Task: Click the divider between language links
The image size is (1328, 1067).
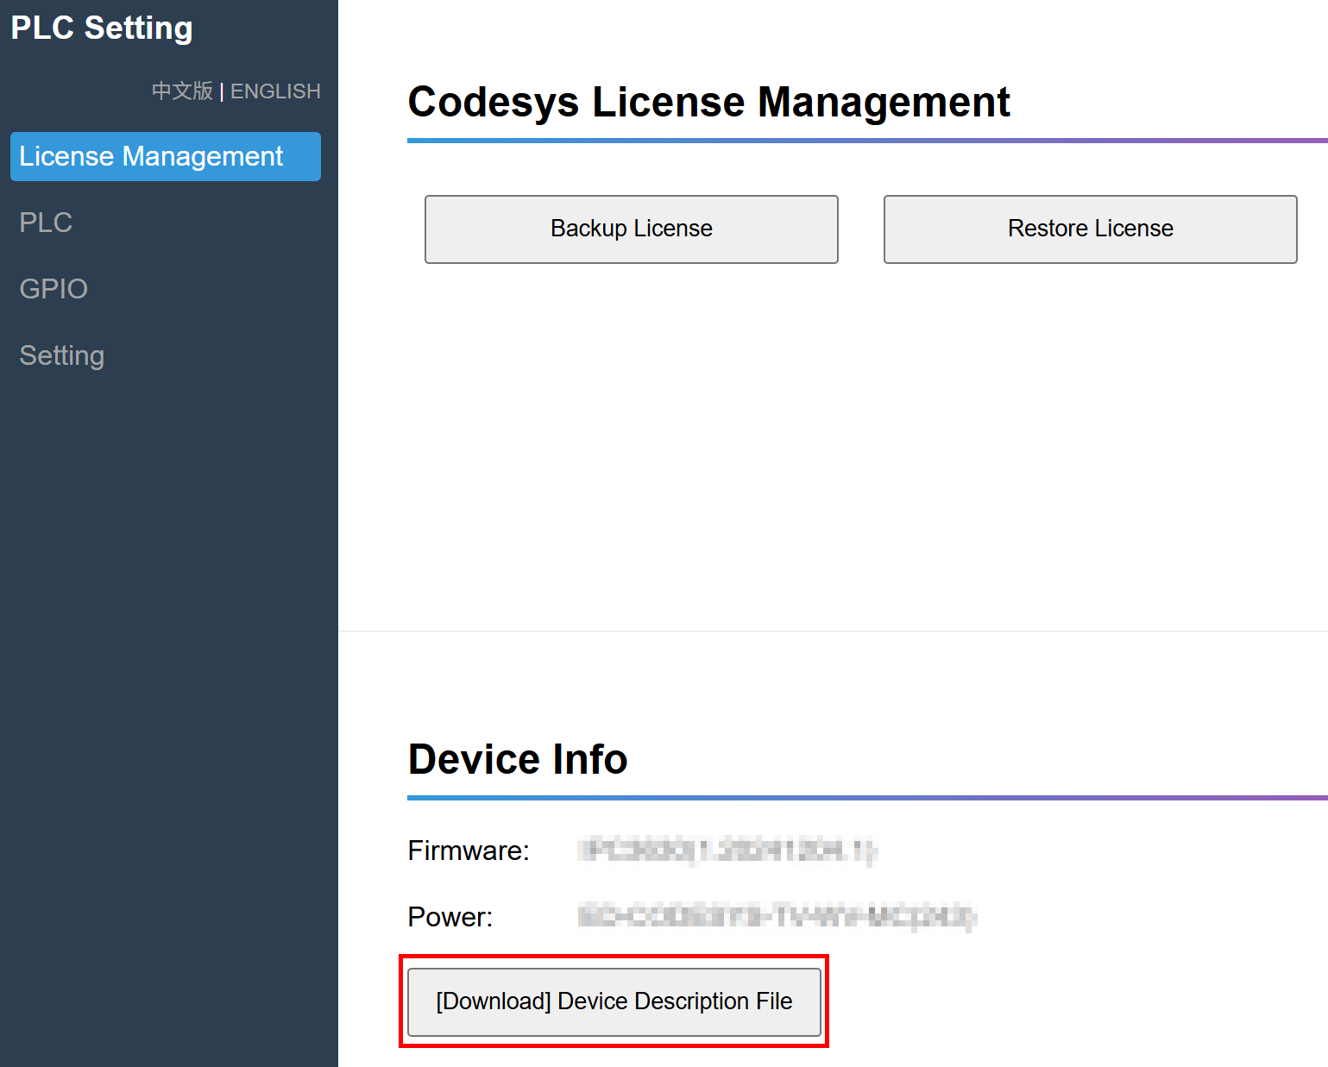Action: [x=222, y=91]
